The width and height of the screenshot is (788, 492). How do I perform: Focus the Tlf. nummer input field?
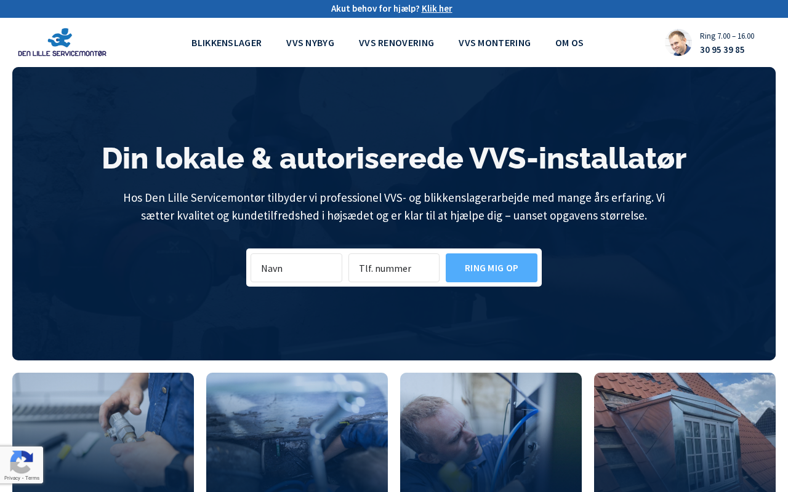tap(394, 268)
